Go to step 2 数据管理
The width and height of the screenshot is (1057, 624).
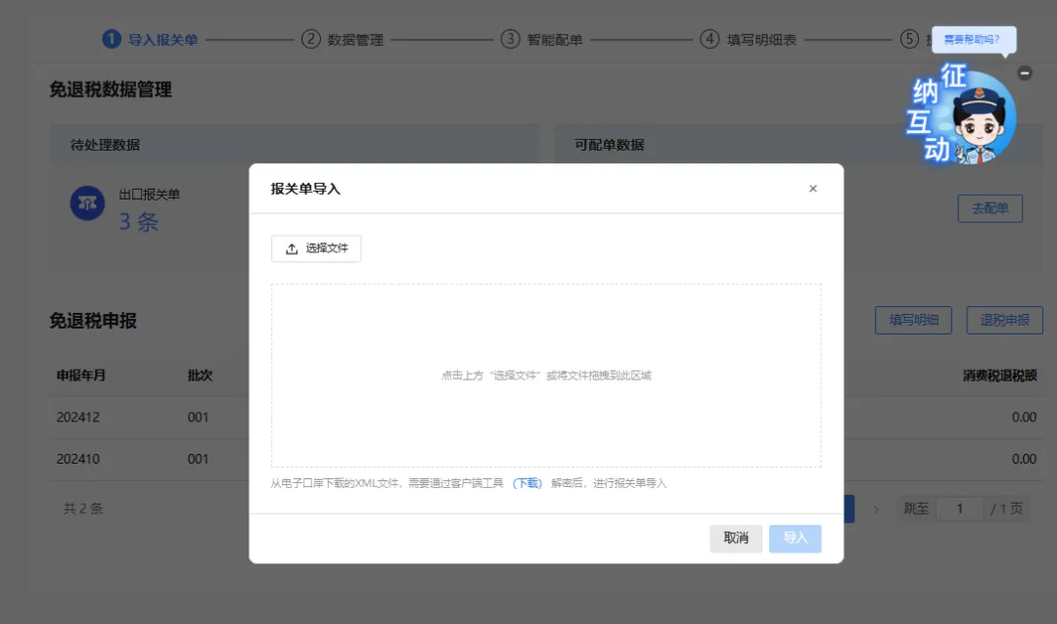click(343, 40)
